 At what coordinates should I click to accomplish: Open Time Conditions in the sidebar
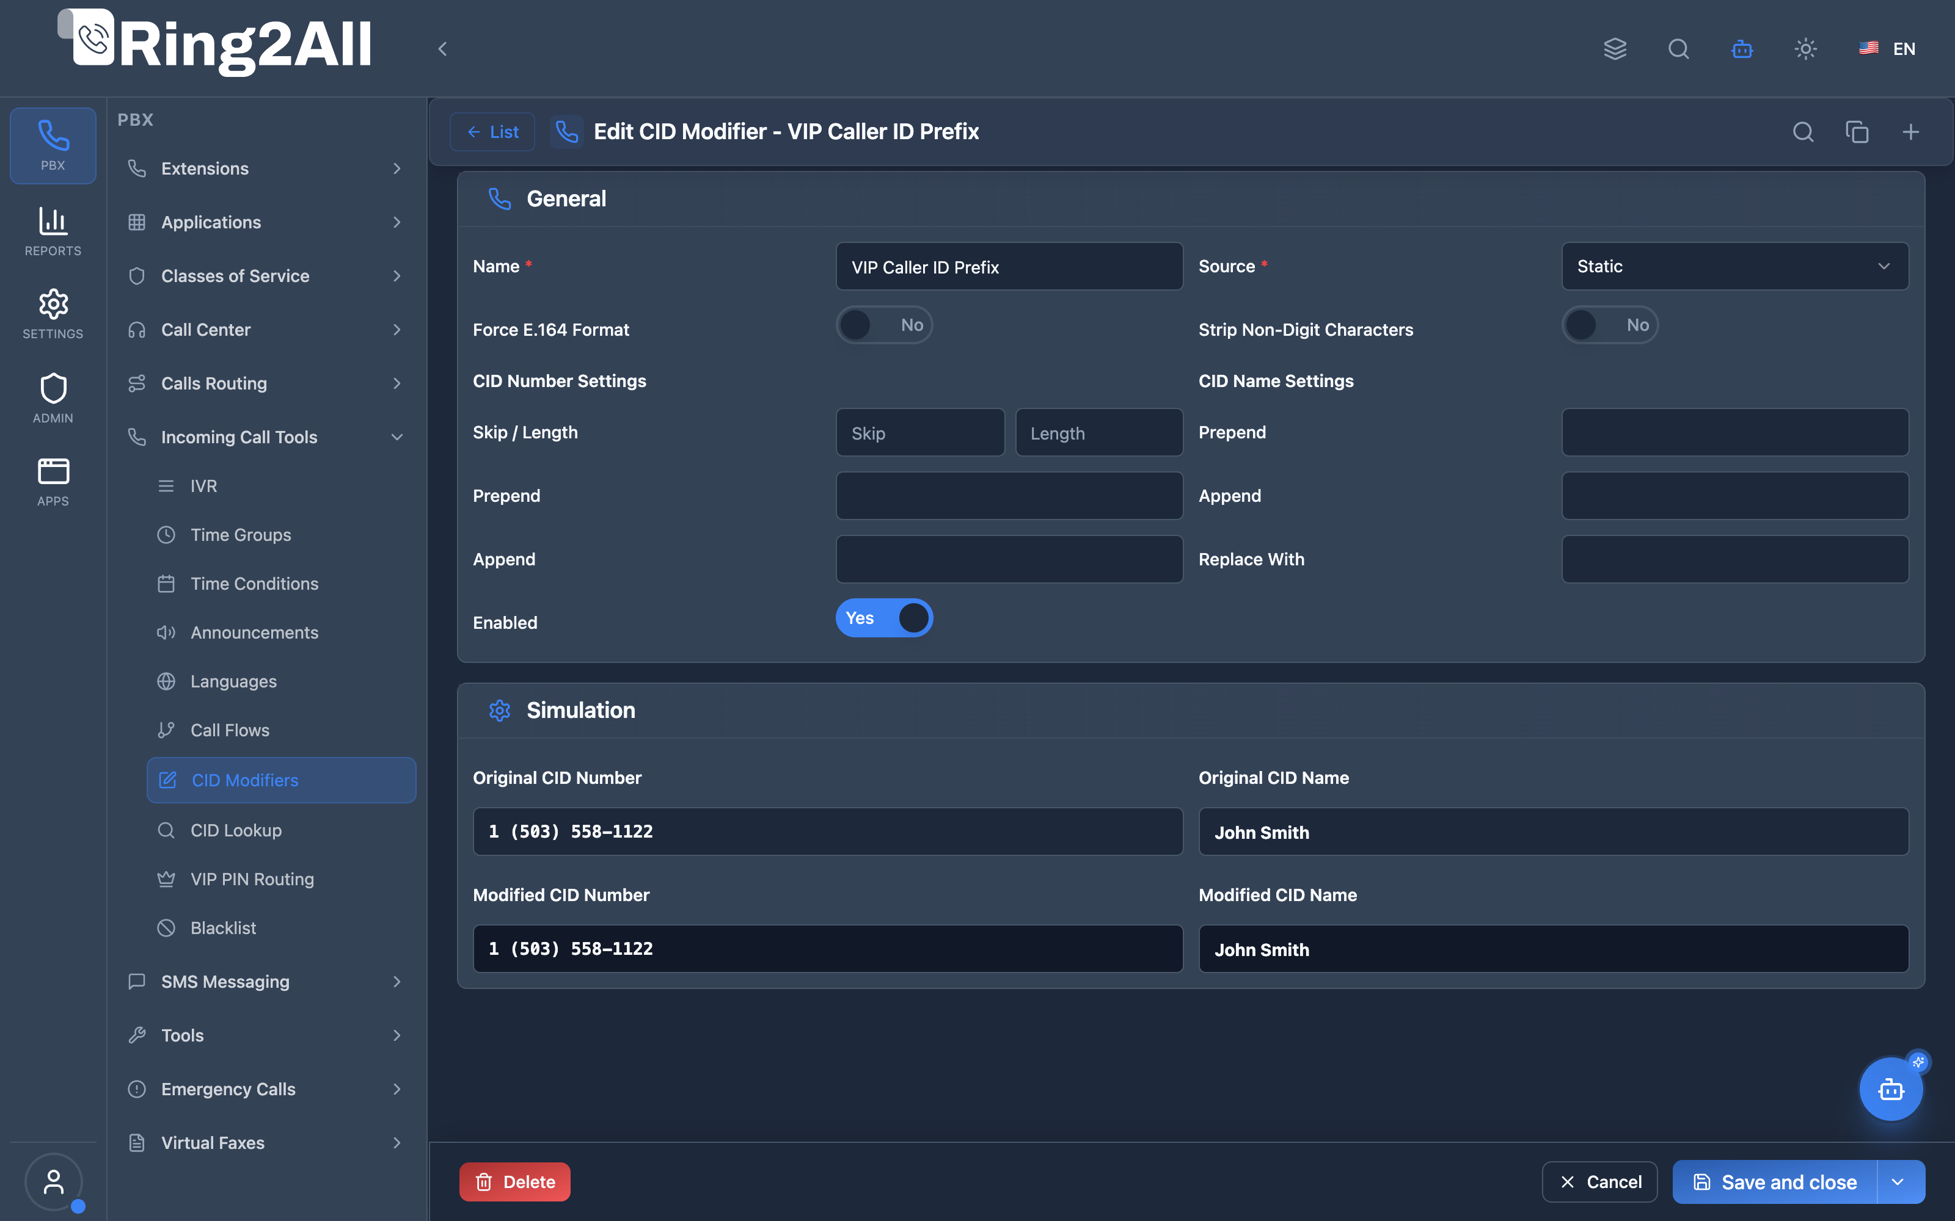click(282, 584)
